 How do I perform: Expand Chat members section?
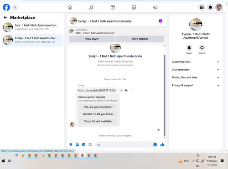point(196,70)
